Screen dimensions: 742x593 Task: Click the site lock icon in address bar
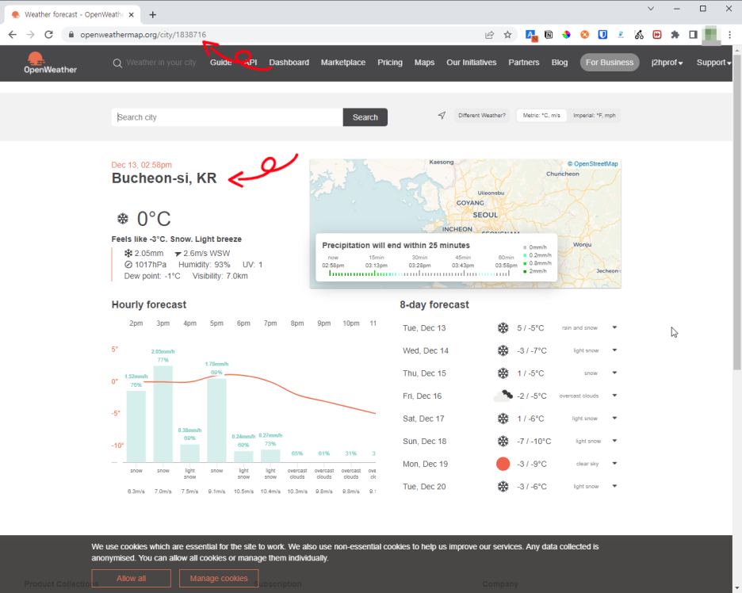coord(71,35)
